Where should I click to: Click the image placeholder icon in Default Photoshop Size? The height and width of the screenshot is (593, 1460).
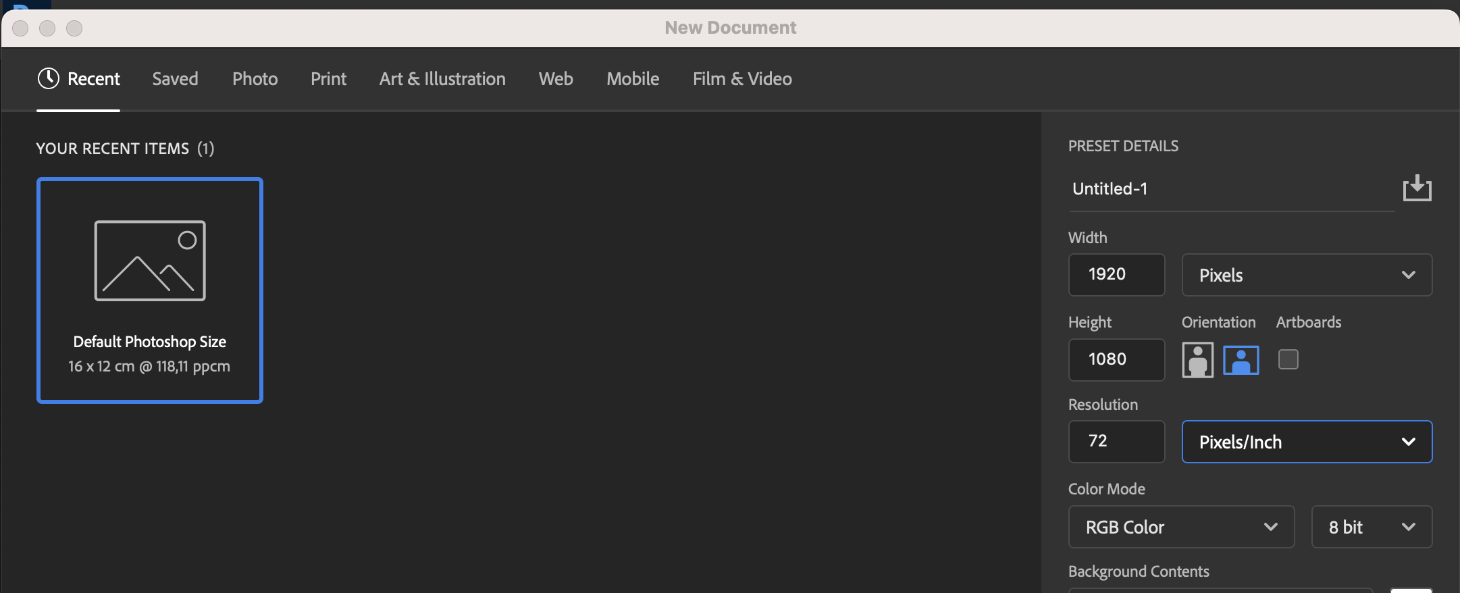pyautogui.click(x=150, y=261)
